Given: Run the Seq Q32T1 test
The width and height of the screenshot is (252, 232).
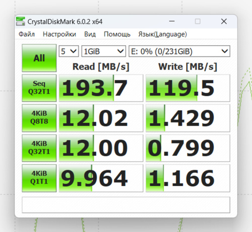Looking at the screenshot, I should pos(39,88).
